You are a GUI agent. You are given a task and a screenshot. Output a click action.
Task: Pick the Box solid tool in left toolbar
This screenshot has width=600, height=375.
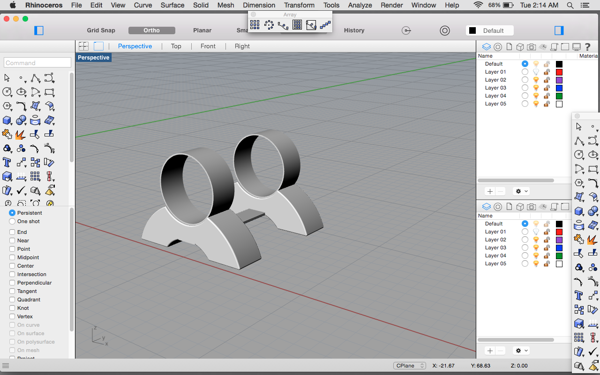click(x=7, y=120)
